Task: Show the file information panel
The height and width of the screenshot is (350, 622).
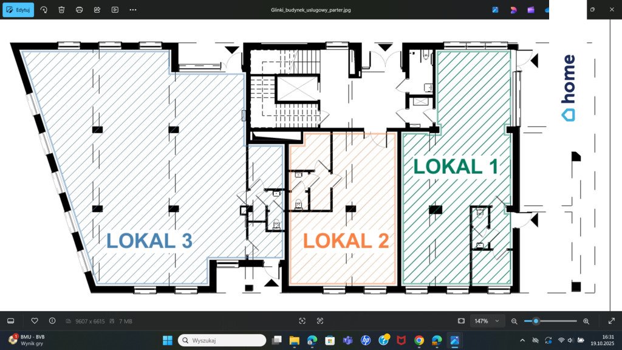Action: pyautogui.click(x=52, y=321)
